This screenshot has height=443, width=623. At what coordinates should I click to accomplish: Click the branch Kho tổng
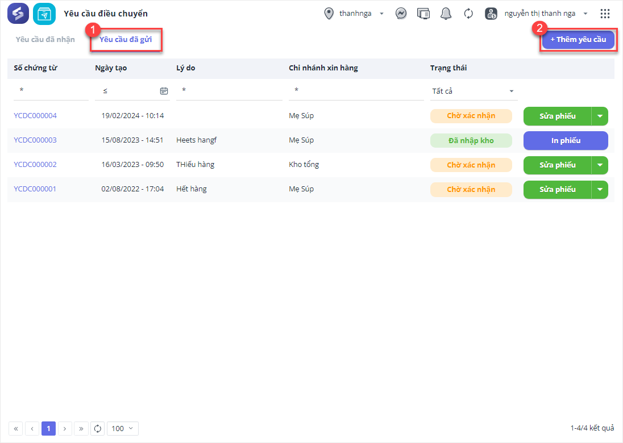[304, 164]
